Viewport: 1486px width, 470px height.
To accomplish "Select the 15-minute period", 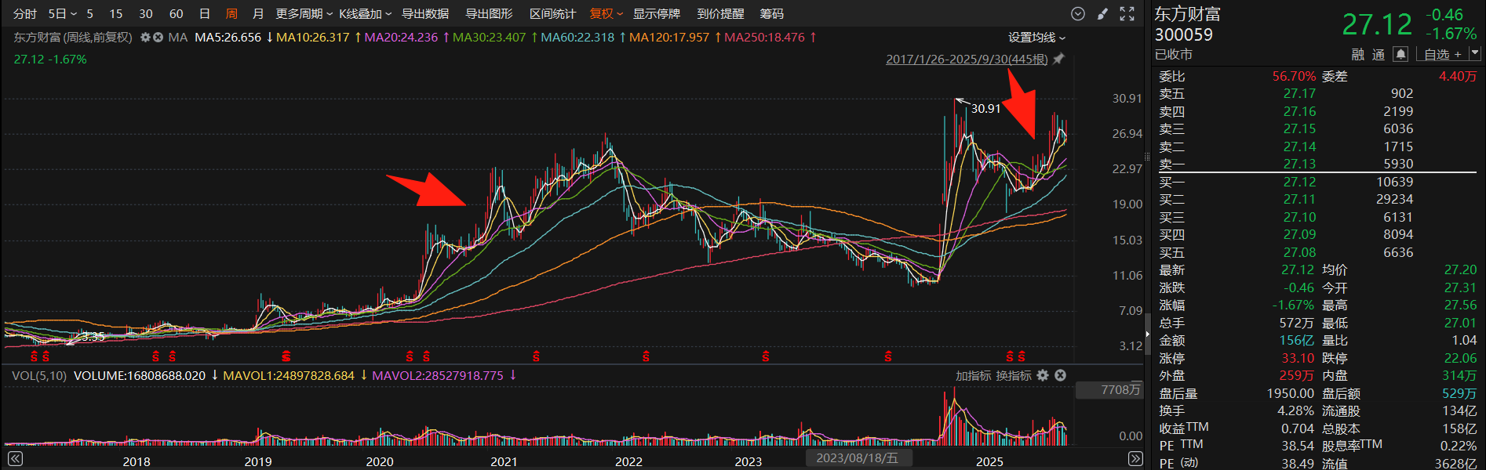I will click(116, 14).
